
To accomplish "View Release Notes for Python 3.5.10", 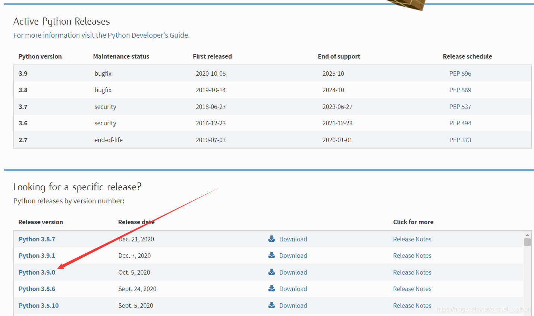I will (x=412, y=306).
